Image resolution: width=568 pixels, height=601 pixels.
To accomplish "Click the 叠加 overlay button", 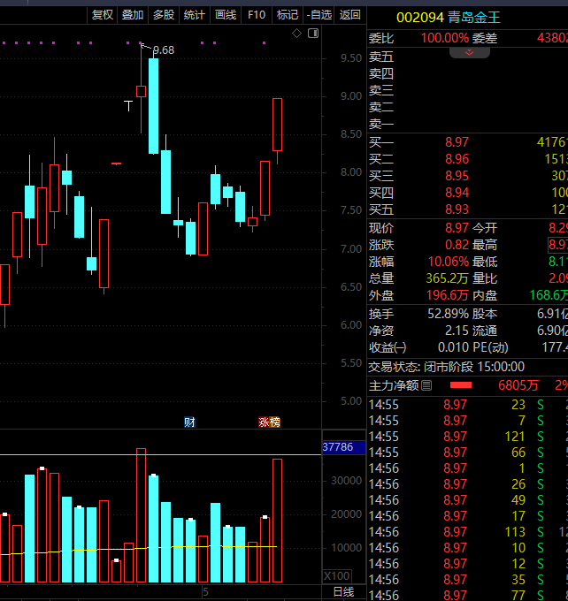I will [133, 15].
